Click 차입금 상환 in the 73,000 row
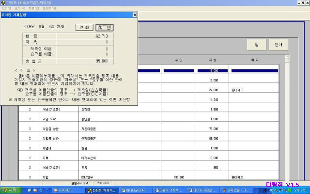The height and width of the screenshot is (194, 310). click(x=50, y=129)
